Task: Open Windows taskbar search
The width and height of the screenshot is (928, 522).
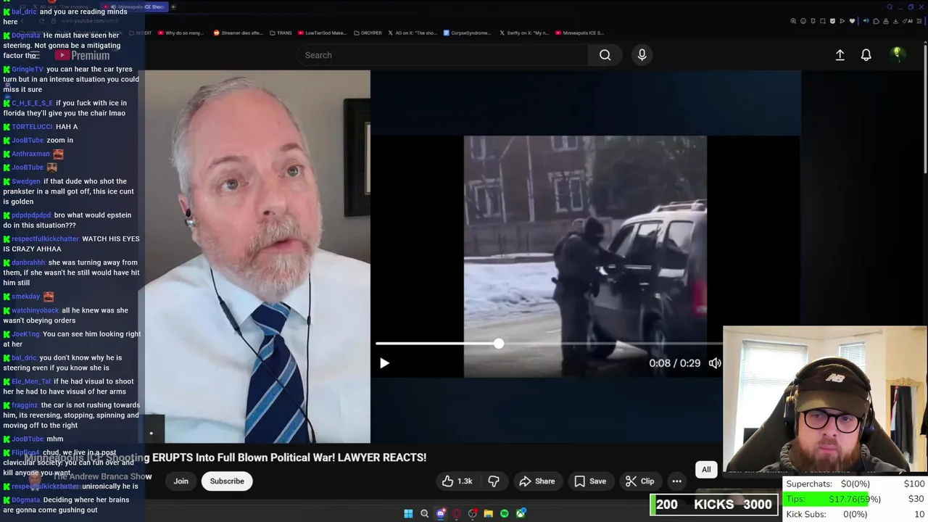Action: tap(424, 513)
